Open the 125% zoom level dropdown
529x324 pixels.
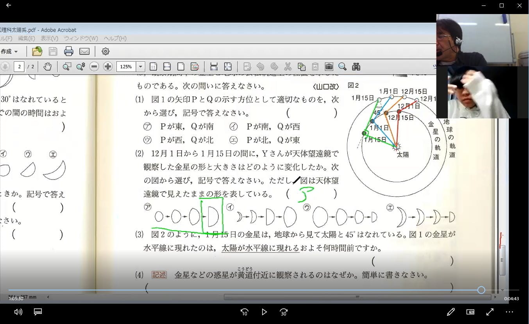[x=141, y=66]
